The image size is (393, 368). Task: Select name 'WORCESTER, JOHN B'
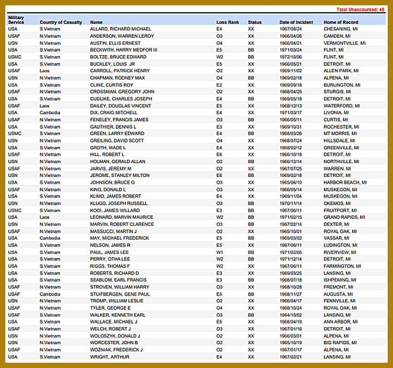pos(114,343)
